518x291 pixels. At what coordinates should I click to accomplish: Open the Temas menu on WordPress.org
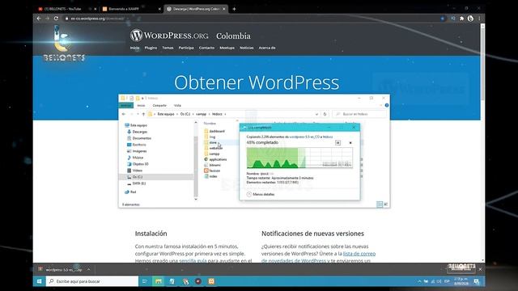tap(168, 48)
